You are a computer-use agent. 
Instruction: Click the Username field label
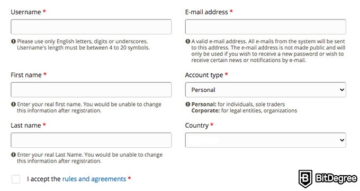(26, 12)
